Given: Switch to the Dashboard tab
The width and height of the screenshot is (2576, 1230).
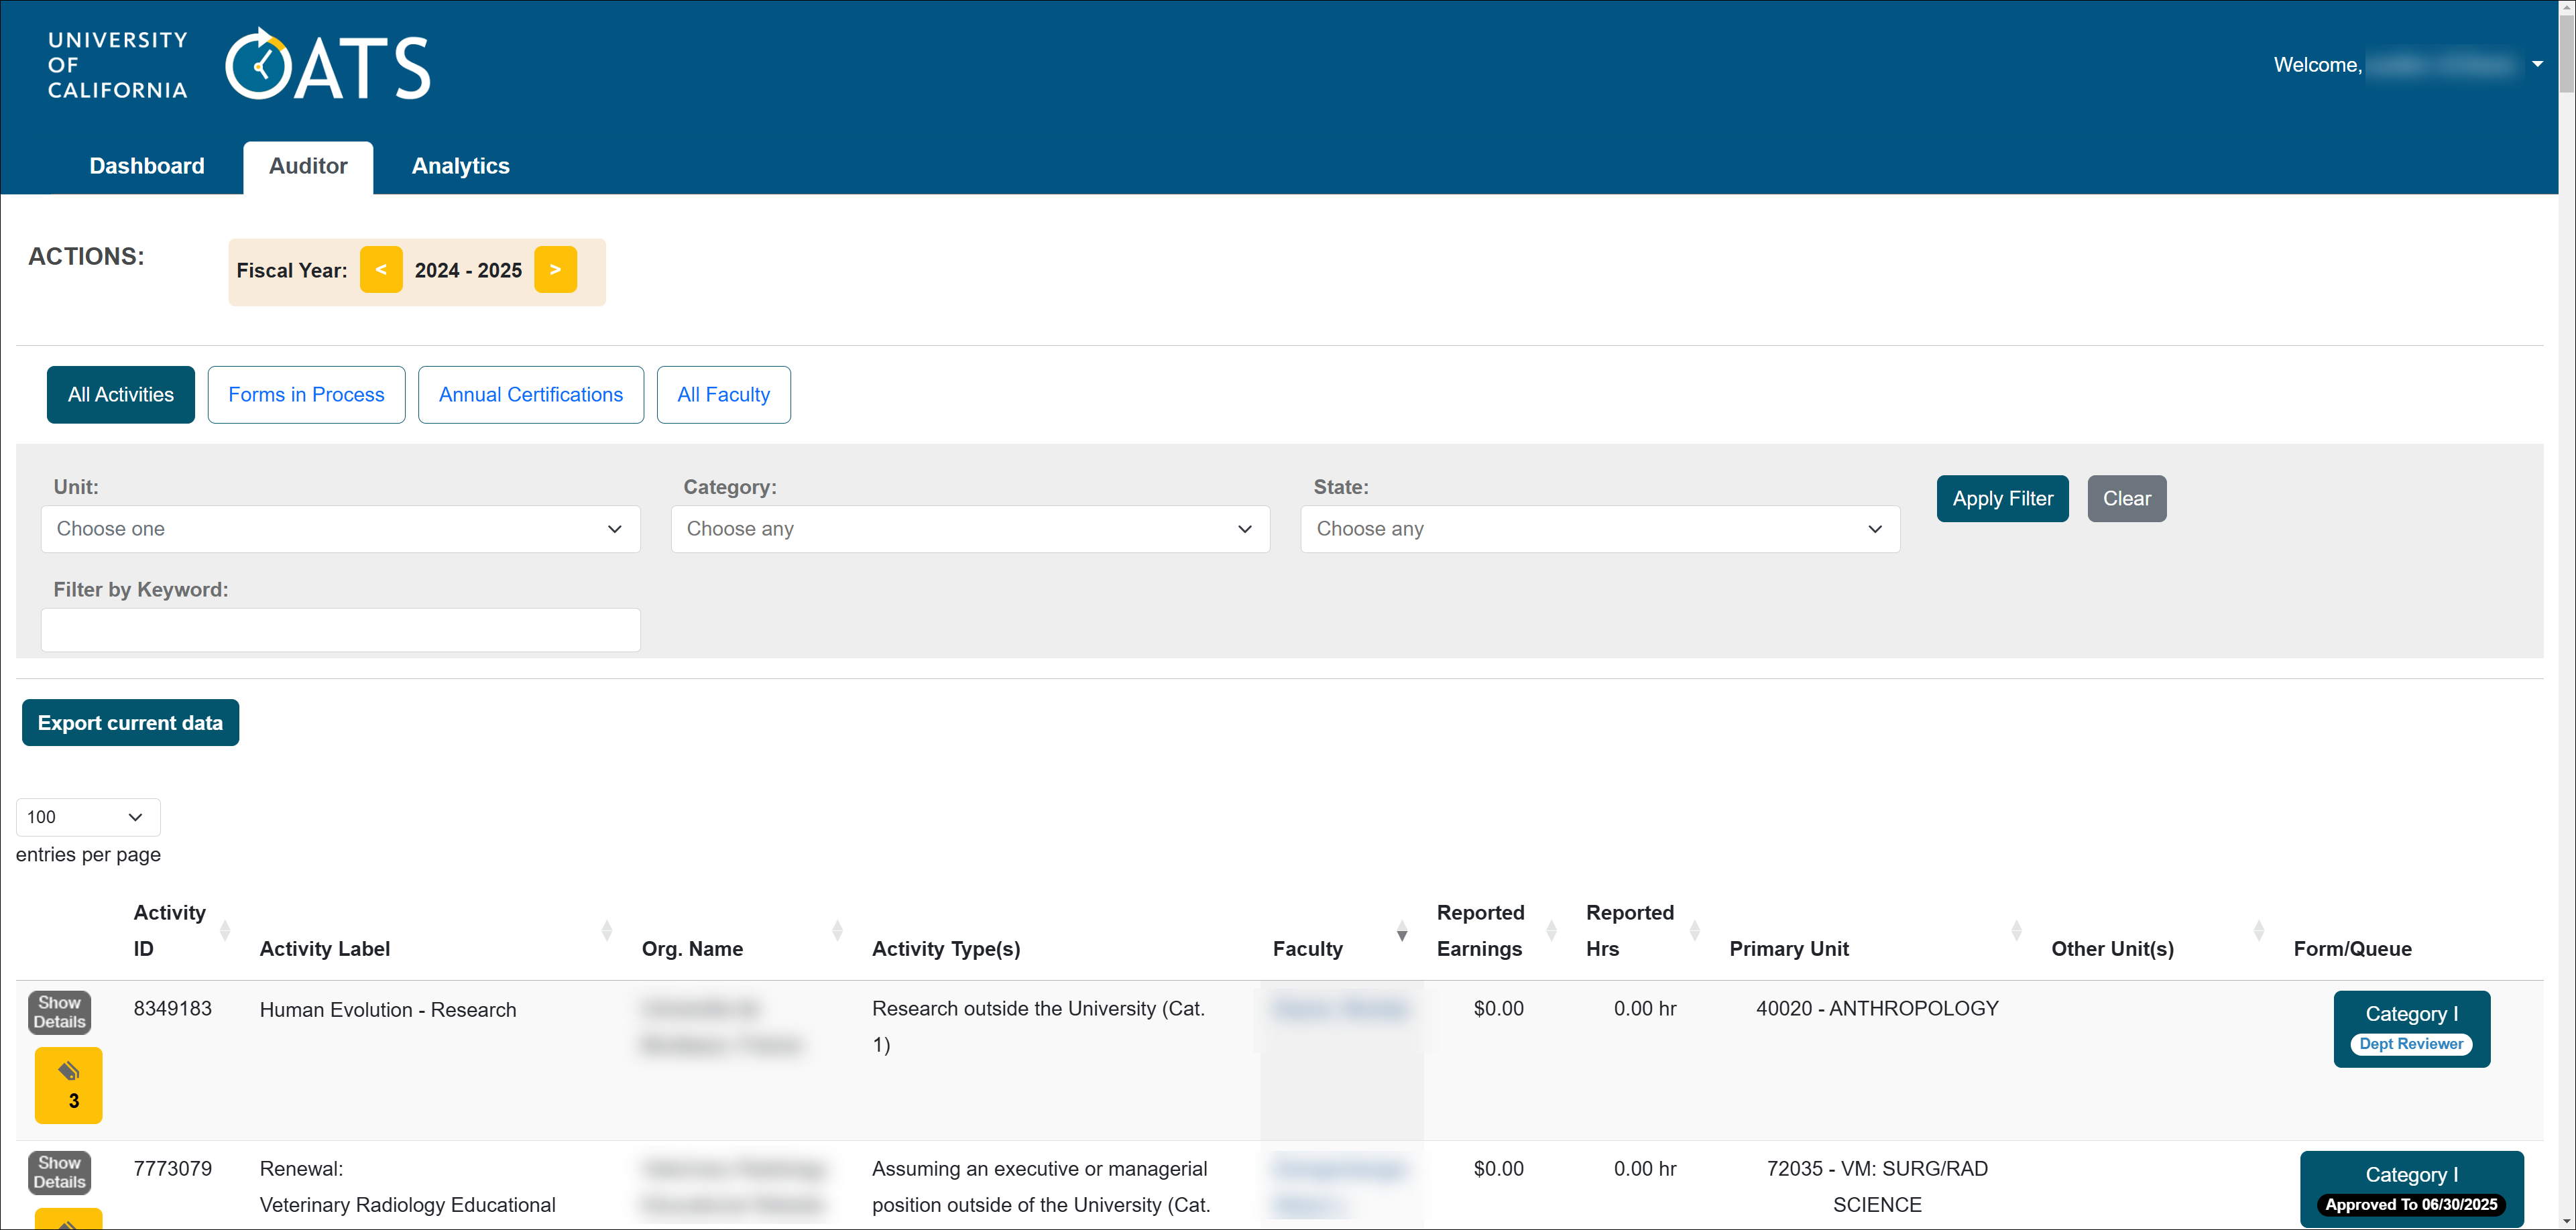Looking at the screenshot, I should [x=146, y=166].
